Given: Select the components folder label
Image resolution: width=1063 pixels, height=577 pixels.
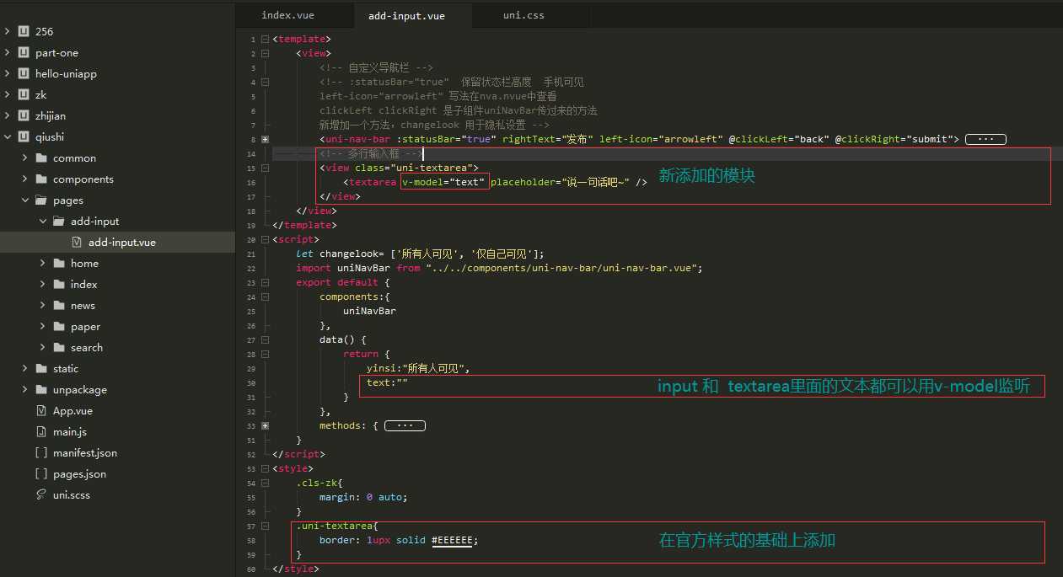Looking at the screenshot, I should [x=83, y=179].
